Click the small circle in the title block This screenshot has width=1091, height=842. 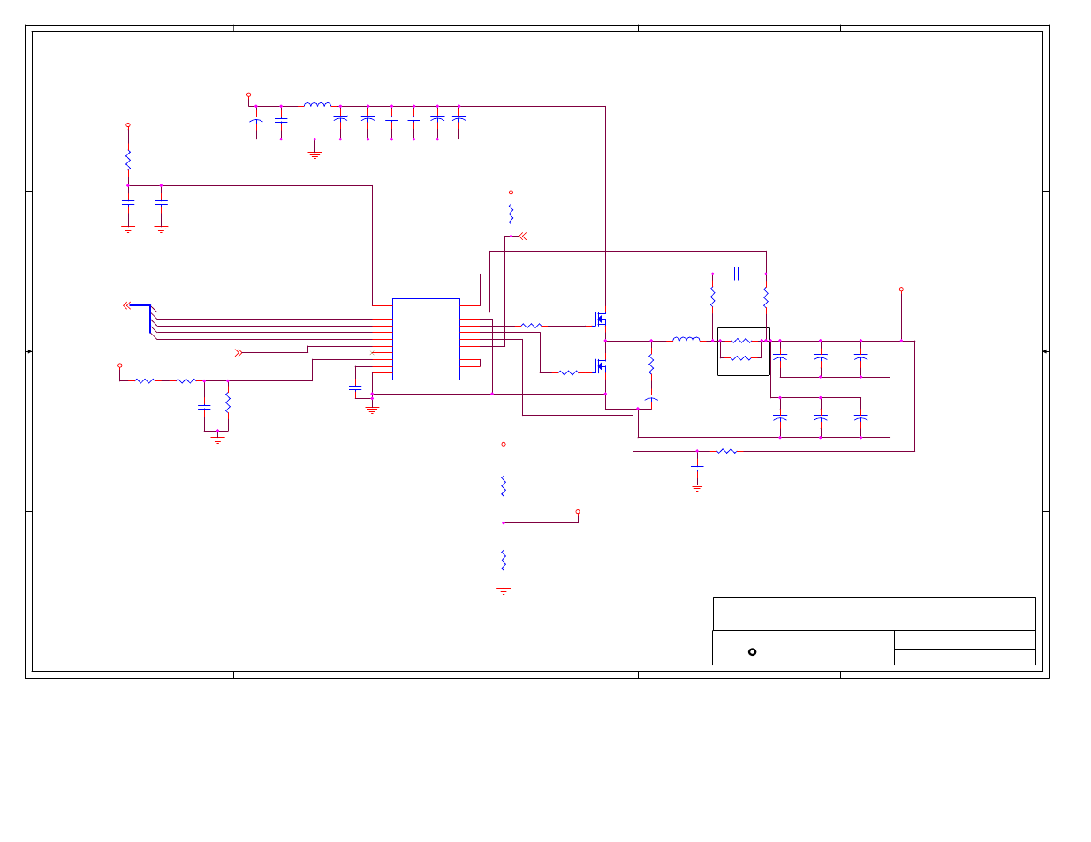pyautogui.click(x=752, y=652)
